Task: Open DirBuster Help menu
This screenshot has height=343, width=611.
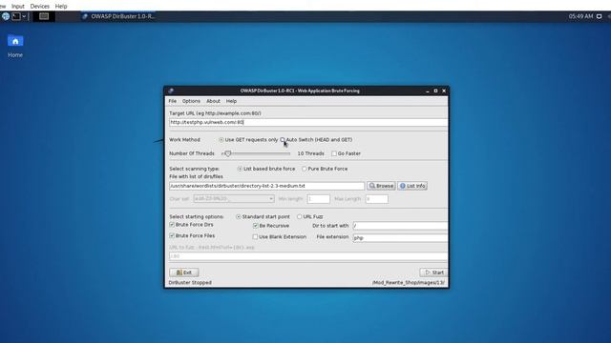Action: pos(231,101)
